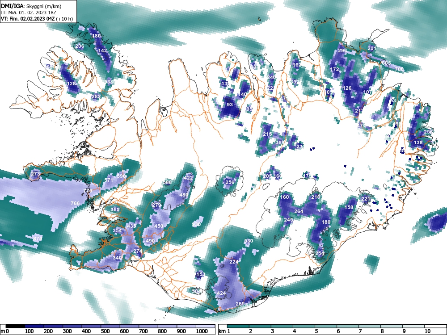Click the visibility value '221' on the map

(x=366, y=199)
